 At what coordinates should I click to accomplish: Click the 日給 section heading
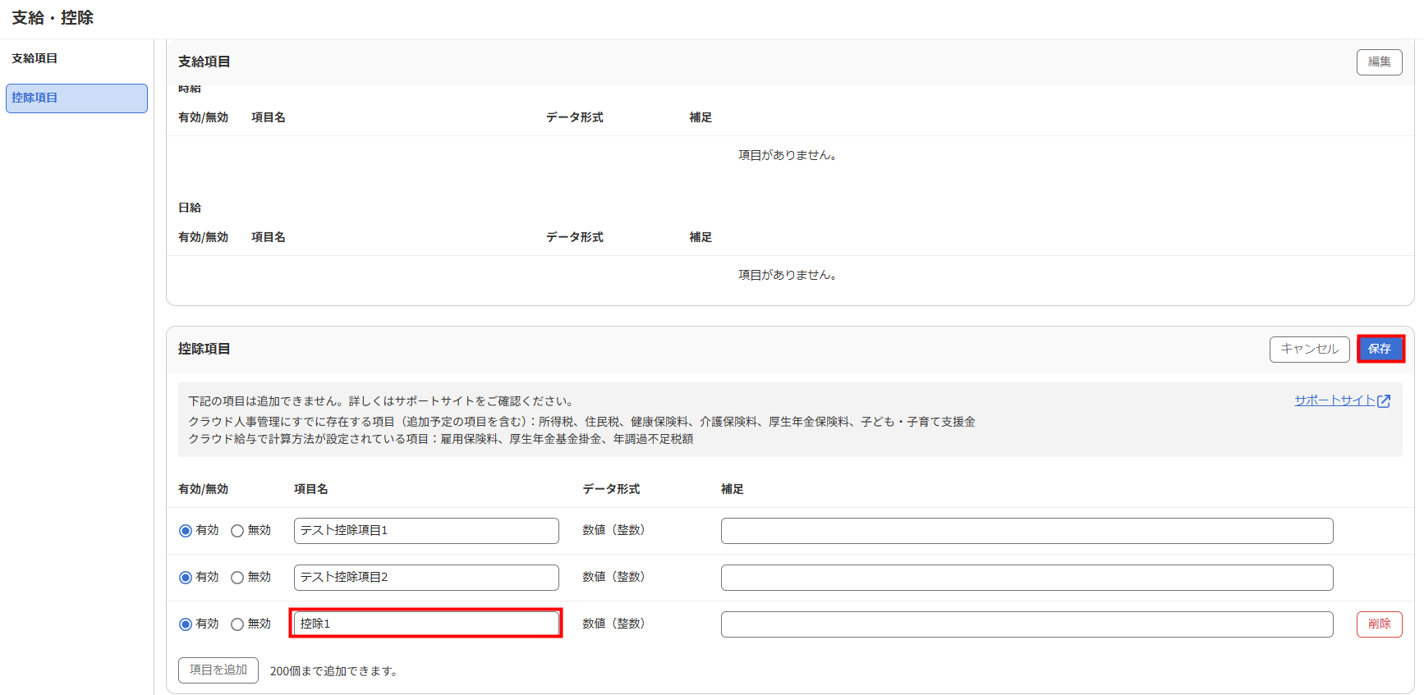(x=190, y=208)
